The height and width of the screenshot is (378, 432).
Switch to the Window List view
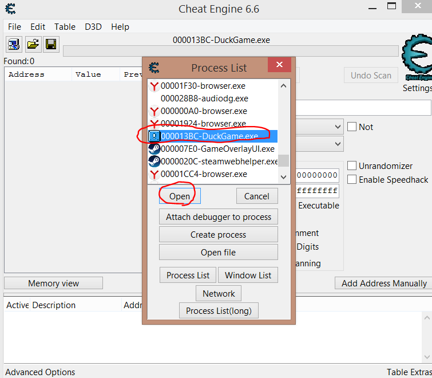click(248, 275)
